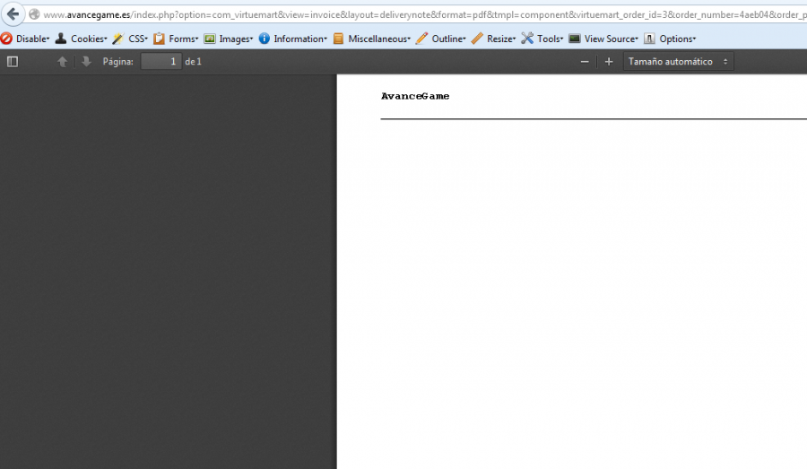This screenshot has width=807, height=469.
Task: Open the Resize (the ruler) toolbar menu
Action: pos(493,39)
